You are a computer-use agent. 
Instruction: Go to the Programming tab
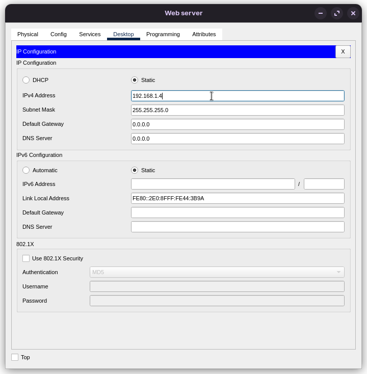coord(163,34)
